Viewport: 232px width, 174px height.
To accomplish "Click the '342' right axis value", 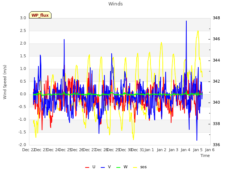I will (x=216, y=82).
